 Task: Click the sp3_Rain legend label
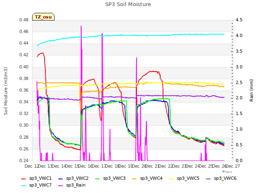(x=76, y=185)
